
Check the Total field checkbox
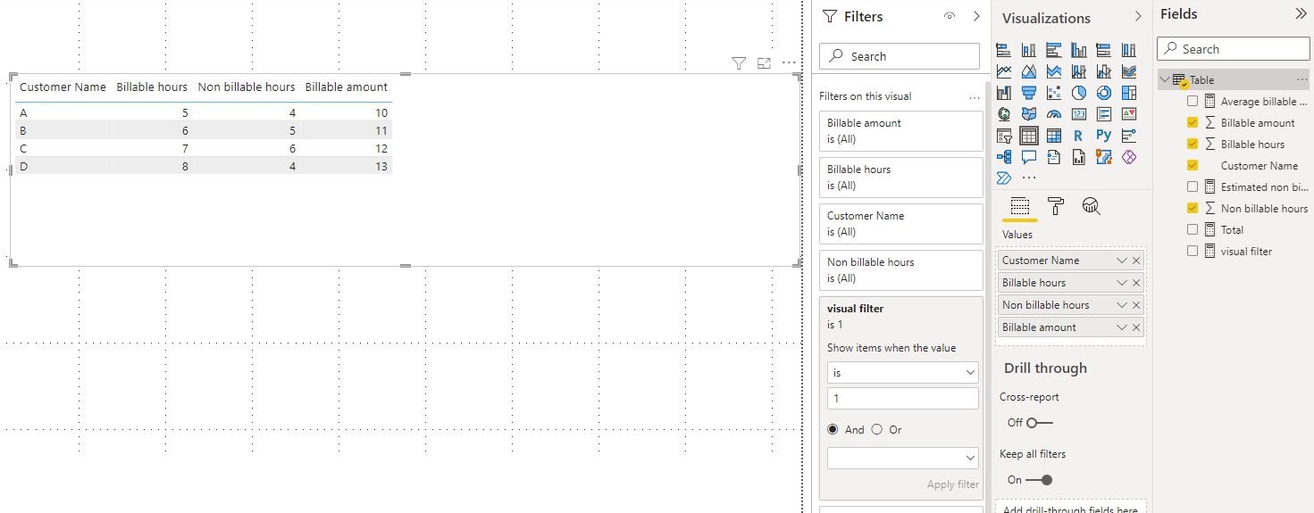1193,230
